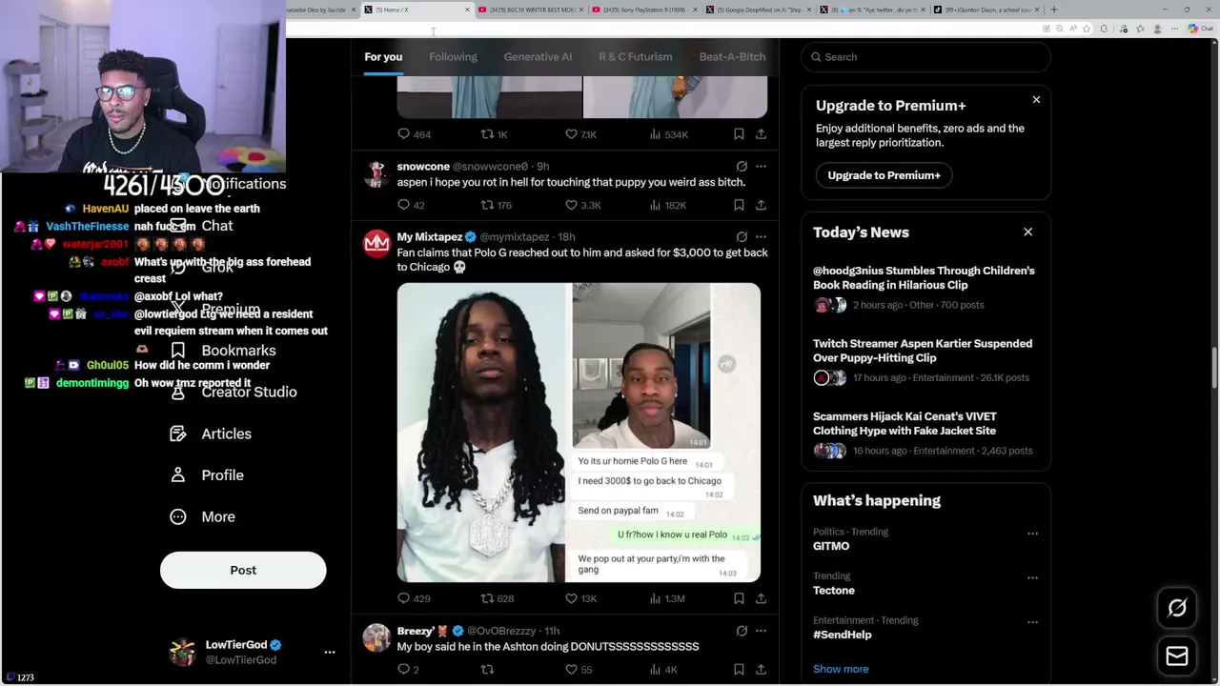
Task: Click Grok icon on Breezy's post
Action: pos(742,631)
